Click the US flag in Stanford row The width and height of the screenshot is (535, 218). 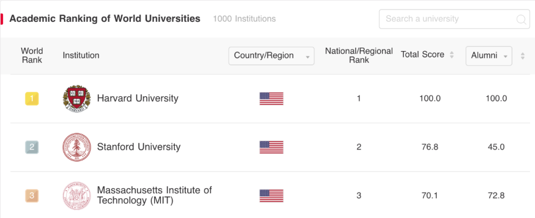tap(271, 147)
